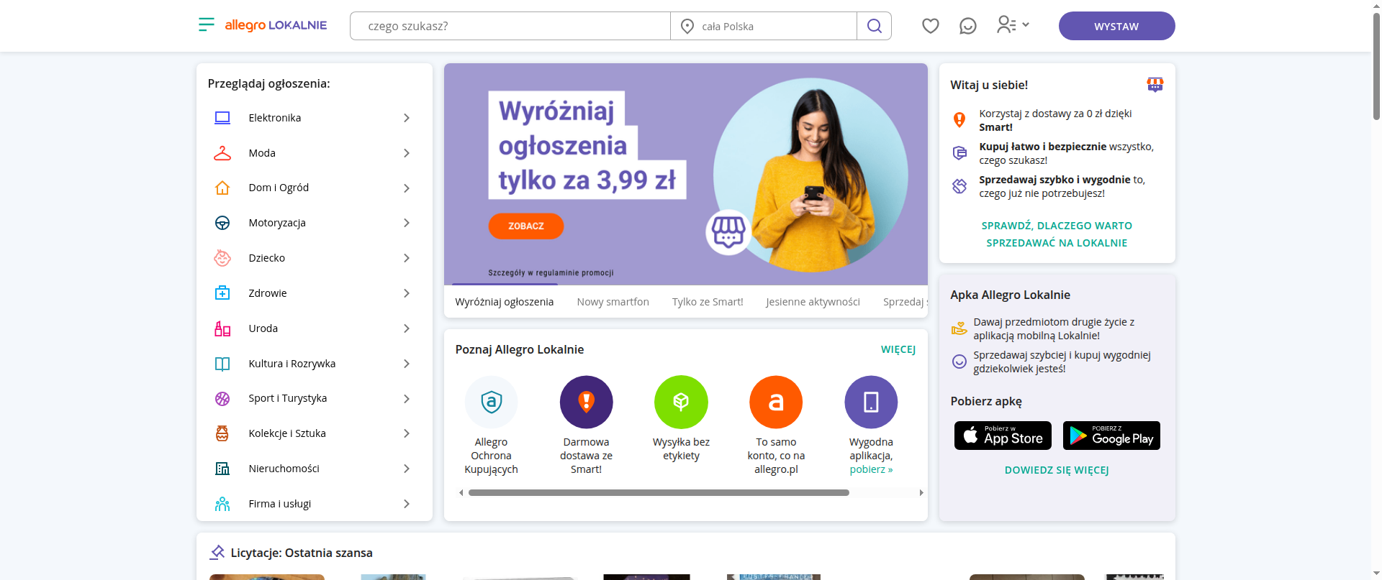
Task: Click the Nieruchomości building icon
Action: point(222,469)
